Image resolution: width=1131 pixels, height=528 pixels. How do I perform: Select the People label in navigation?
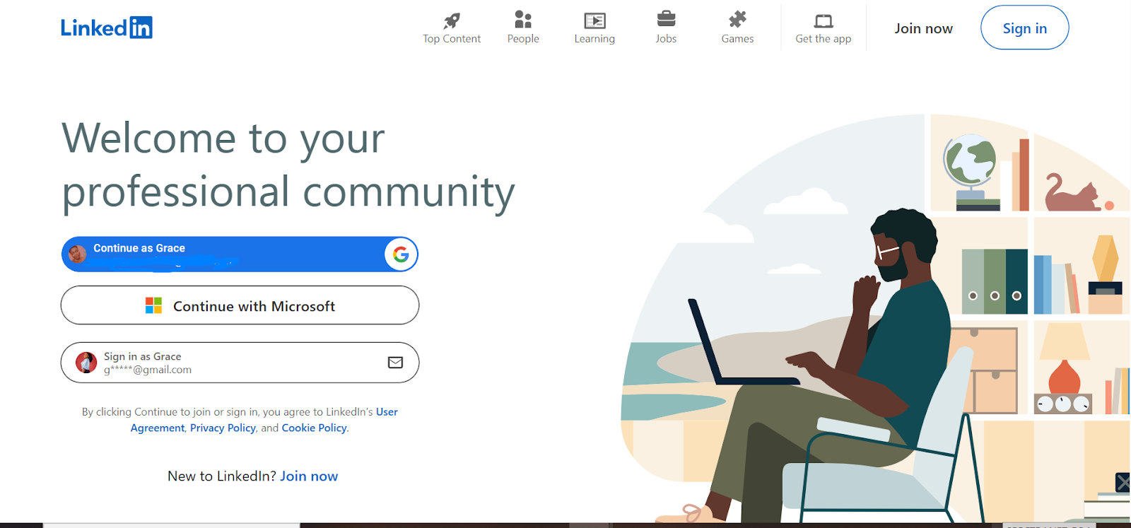click(x=523, y=39)
